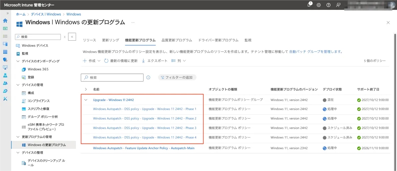Click the Home icon in left rail

pyautogui.click(x=5, y=20)
